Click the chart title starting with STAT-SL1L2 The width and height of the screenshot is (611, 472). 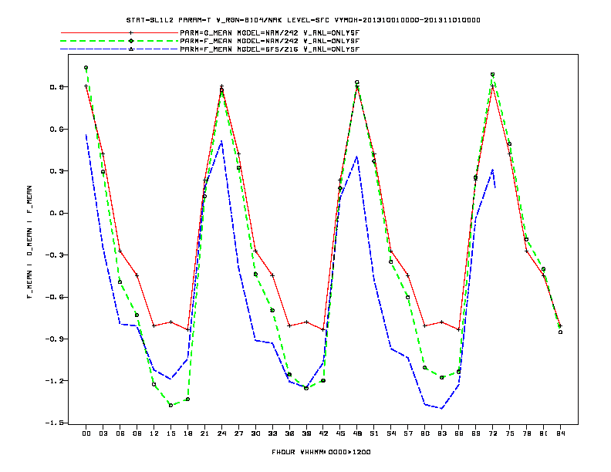pos(303,20)
